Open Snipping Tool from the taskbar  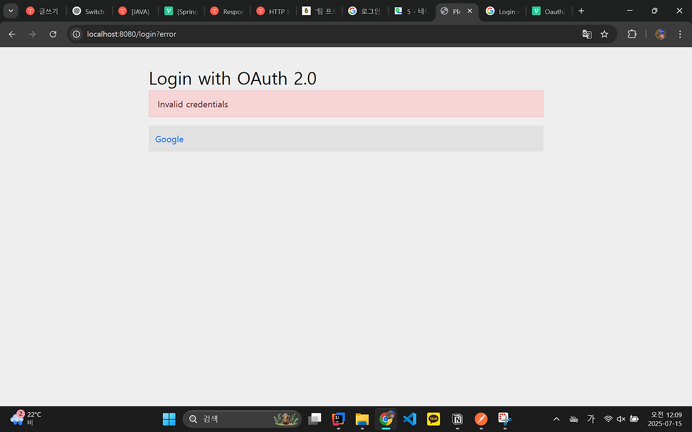(505, 419)
